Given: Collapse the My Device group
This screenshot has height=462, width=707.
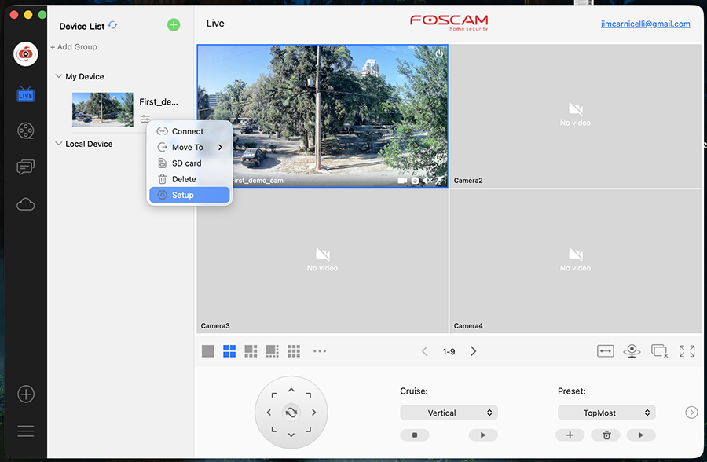Looking at the screenshot, I should click(x=58, y=76).
